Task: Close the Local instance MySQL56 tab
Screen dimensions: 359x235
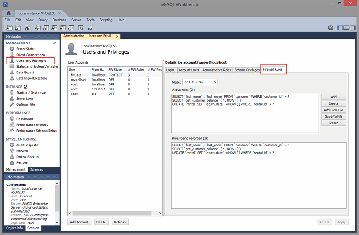Action: [60, 13]
